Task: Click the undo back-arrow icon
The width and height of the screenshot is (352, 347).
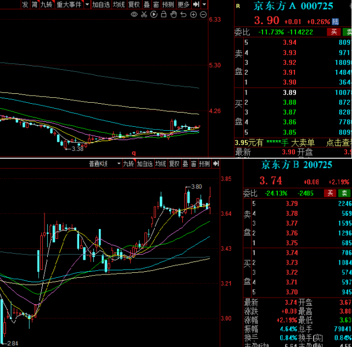Action: (x=183, y=15)
